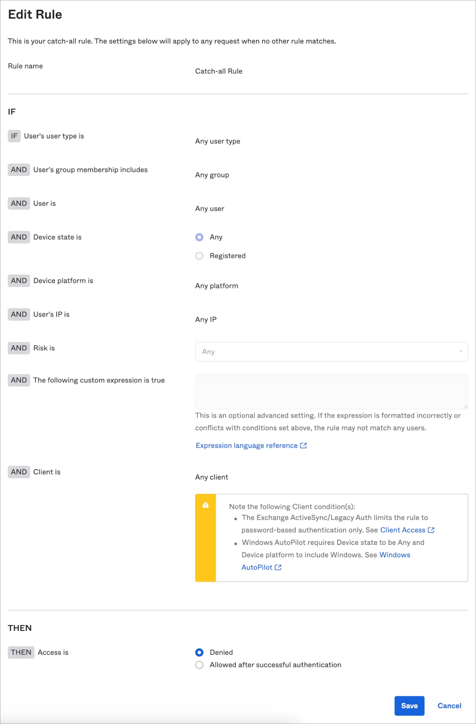476x724 pixels.
Task: Open the Risk level dropdown field
Action: (325, 351)
